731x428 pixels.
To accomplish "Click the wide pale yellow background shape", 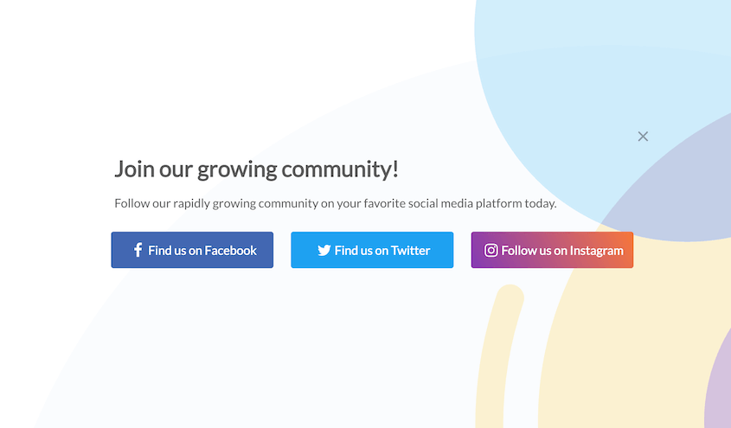I will point(625,340).
